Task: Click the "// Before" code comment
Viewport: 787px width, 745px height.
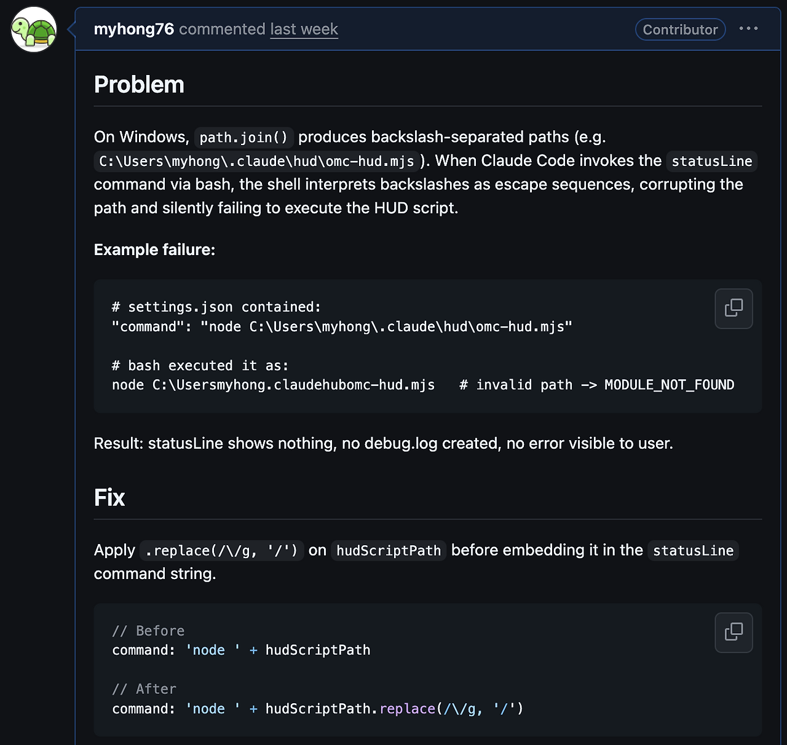Action: pyautogui.click(x=148, y=631)
